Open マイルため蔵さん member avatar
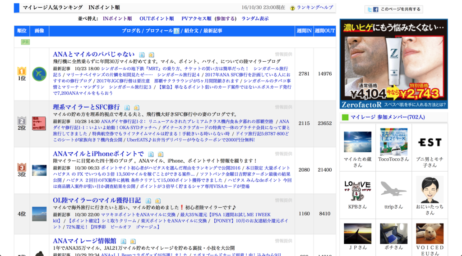Image resolution: width=462 pixels, height=256 pixels. 357,142
